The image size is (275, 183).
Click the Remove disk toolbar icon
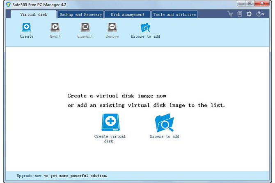click(112, 27)
